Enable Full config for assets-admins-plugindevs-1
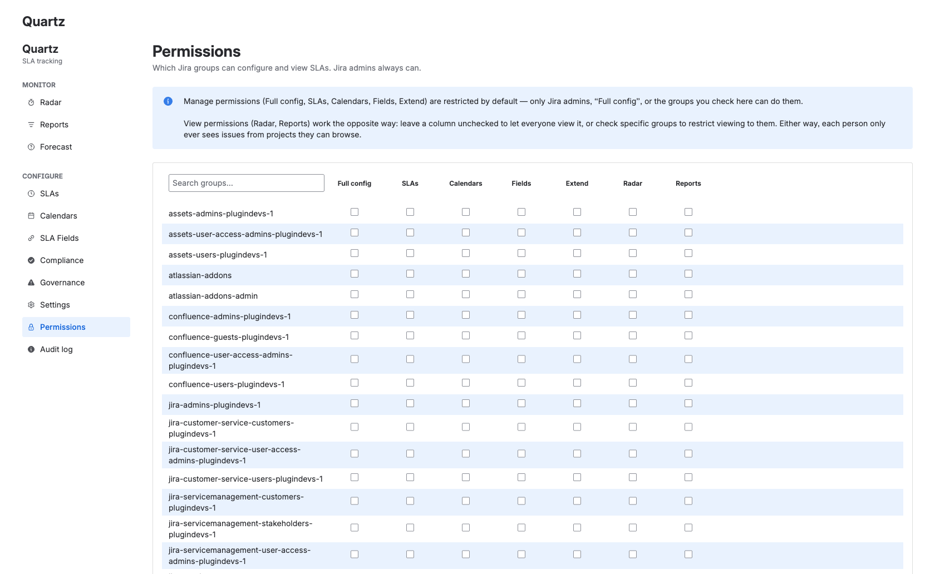 [355, 212]
